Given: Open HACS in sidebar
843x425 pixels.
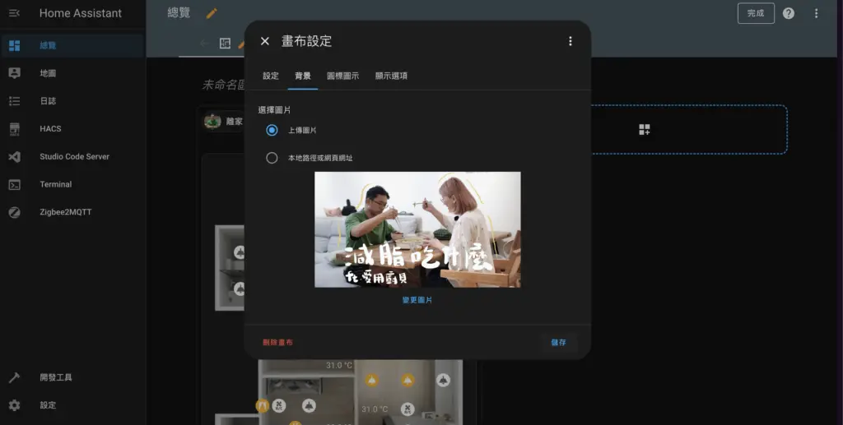Looking at the screenshot, I should pos(72,129).
